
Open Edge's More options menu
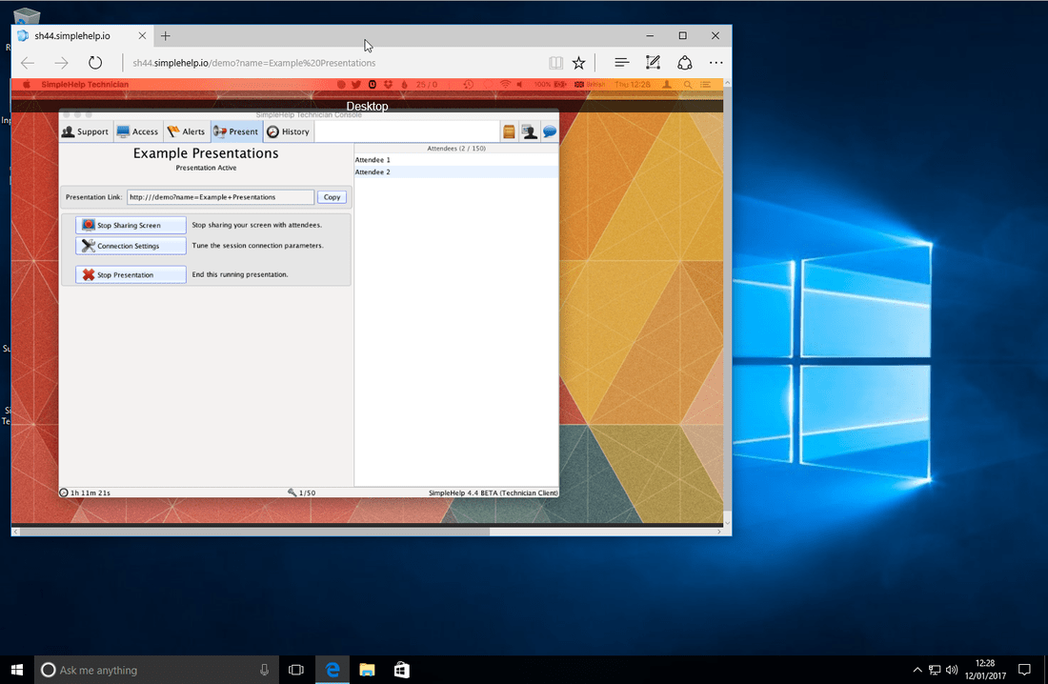click(x=715, y=62)
